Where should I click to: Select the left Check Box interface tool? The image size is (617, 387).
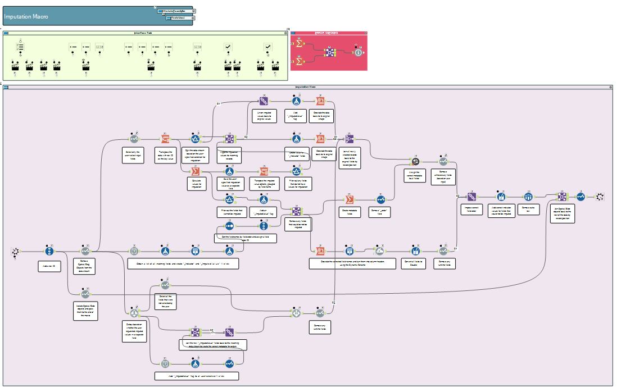(x=228, y=47)
